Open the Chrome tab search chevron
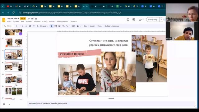The width and height of the screenshot is (199, 112). point(3,6)
